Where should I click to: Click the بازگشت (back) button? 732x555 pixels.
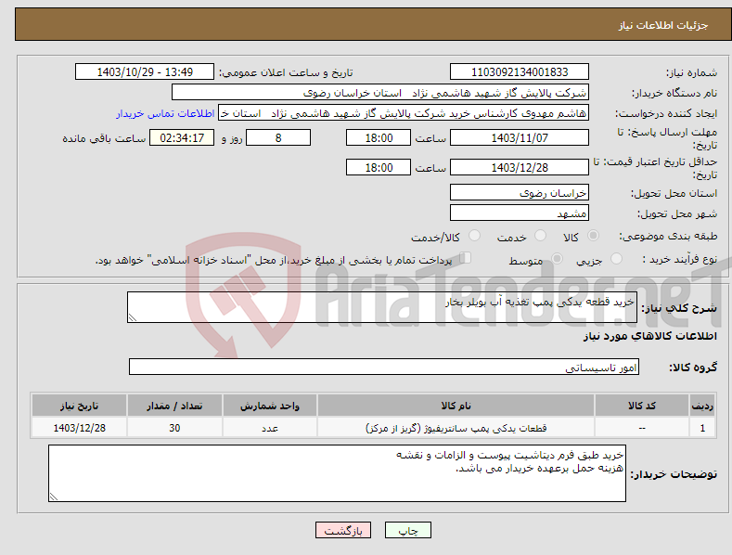coord(343,530)
